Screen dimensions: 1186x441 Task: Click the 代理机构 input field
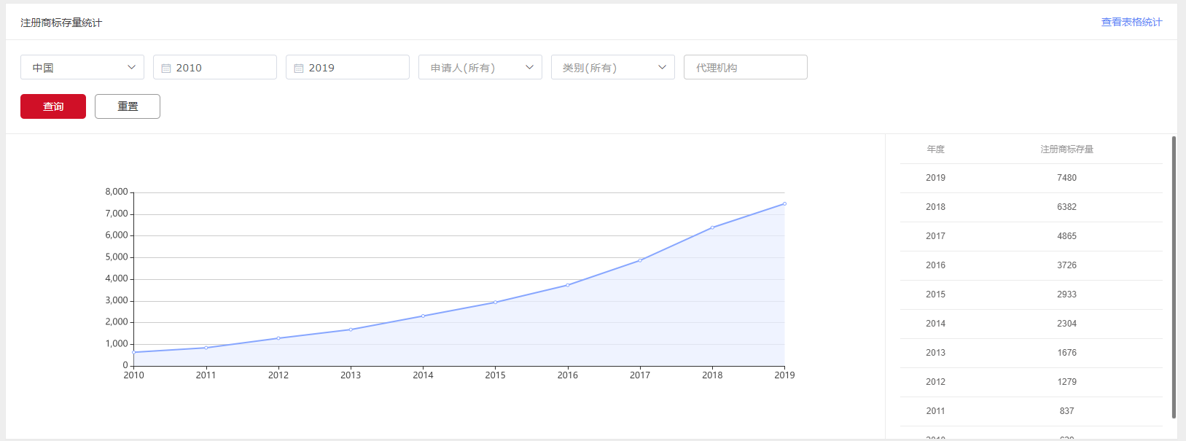[745, 67]
